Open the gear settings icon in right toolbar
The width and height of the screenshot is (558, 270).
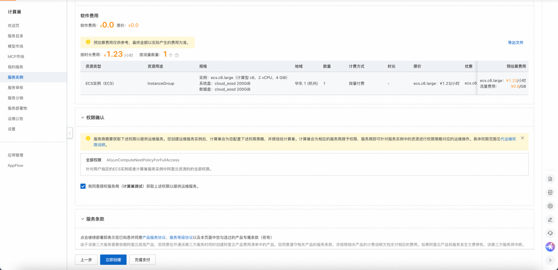tap(550, 206)
